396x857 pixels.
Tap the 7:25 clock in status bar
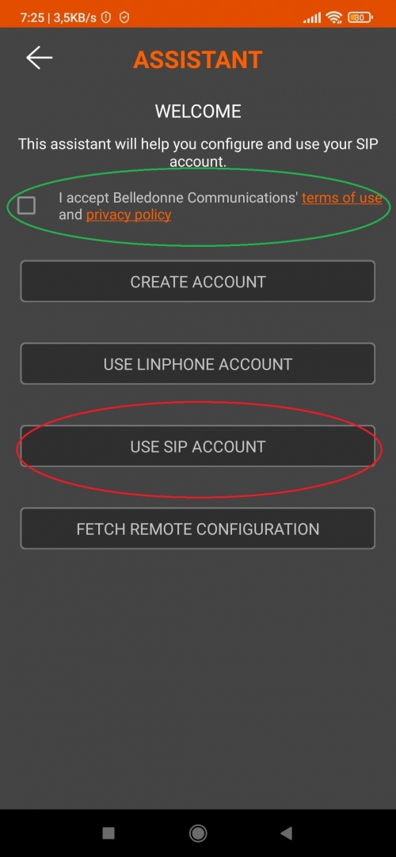pyautogui.click(x=32, y=18)
